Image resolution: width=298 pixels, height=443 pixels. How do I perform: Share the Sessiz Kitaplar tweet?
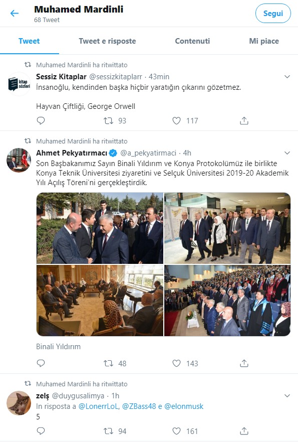pos(244,120)
